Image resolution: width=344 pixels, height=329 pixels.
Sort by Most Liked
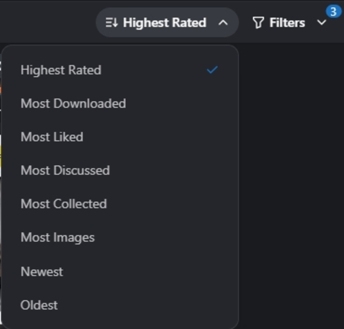click(x=120, y=137)
